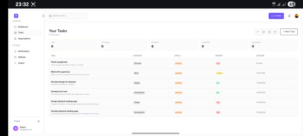
Task: Open the user profile photo menu
Action: tap(297, 16)
